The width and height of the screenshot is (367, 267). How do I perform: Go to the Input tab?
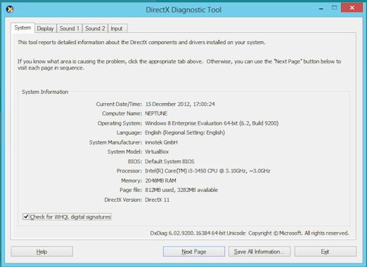click(x=117, y=29)
